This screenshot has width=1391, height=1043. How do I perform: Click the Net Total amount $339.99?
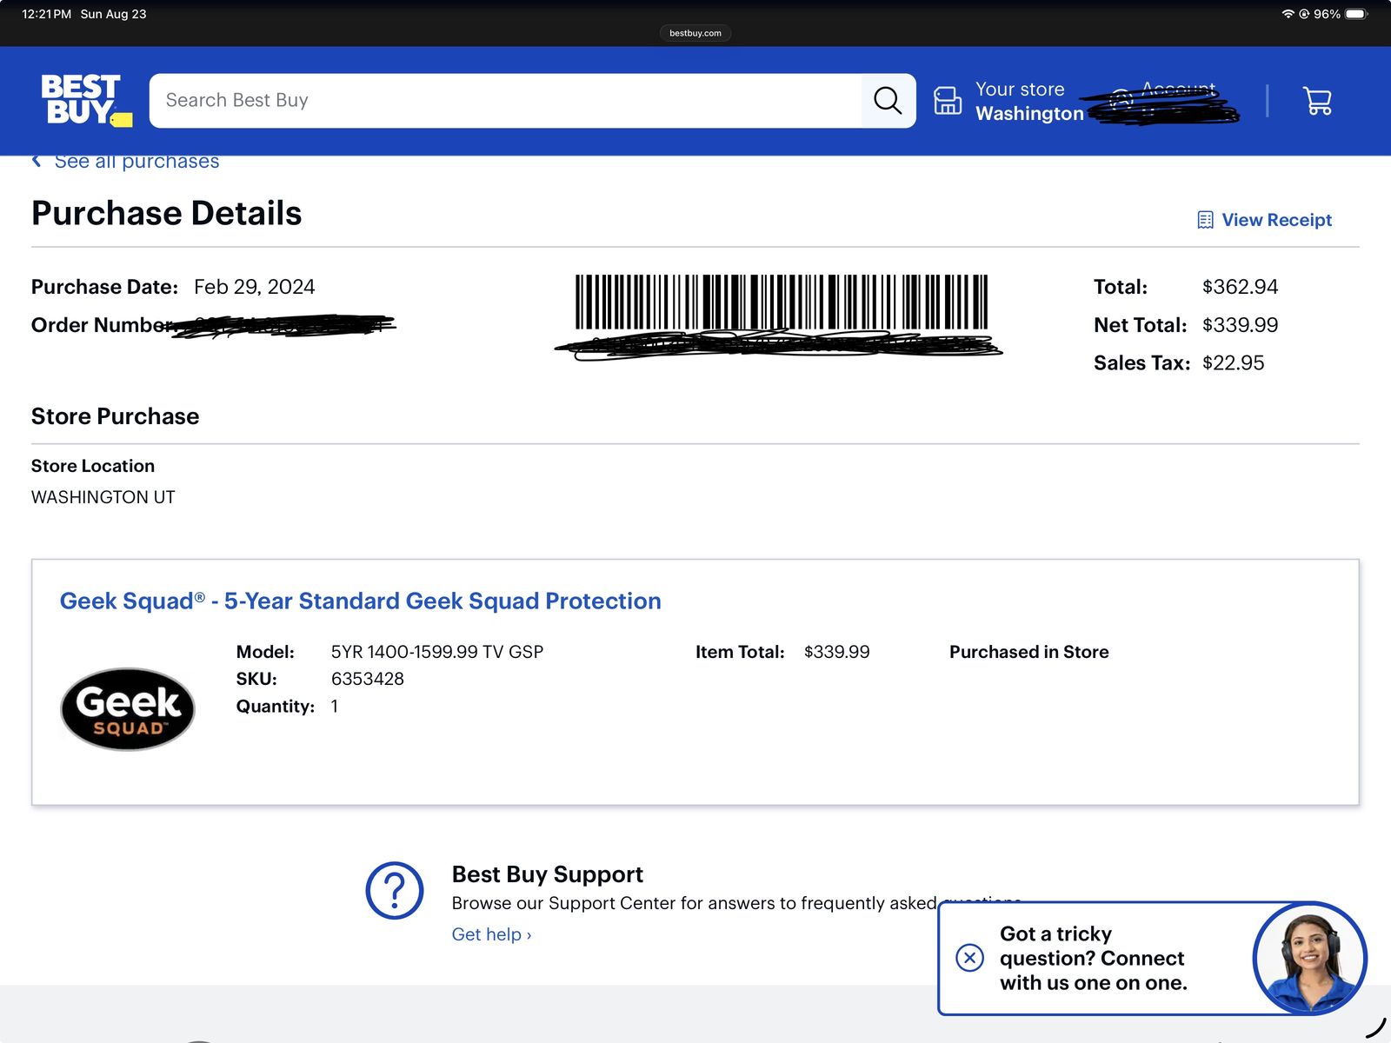click(1240, 325)
